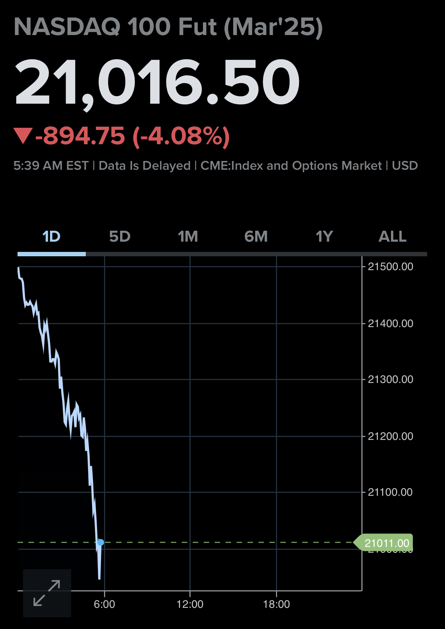Tap the Data Is Delayed notice

[145, 166]
